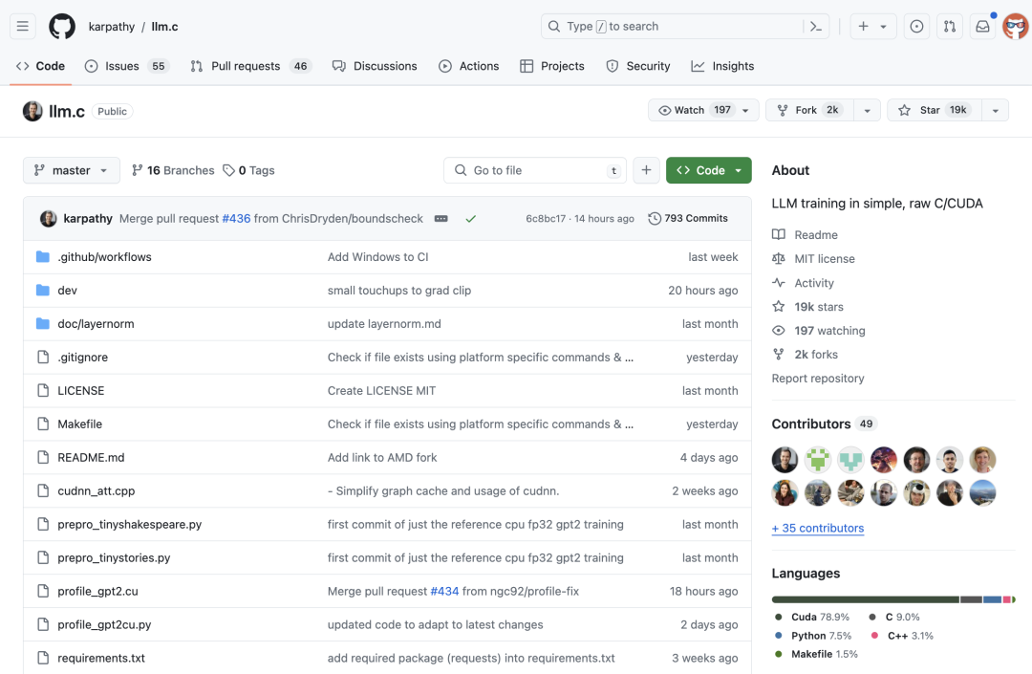Open the Contributors 49 heading link
The image size is (1032, 674).
coord(824,424)
